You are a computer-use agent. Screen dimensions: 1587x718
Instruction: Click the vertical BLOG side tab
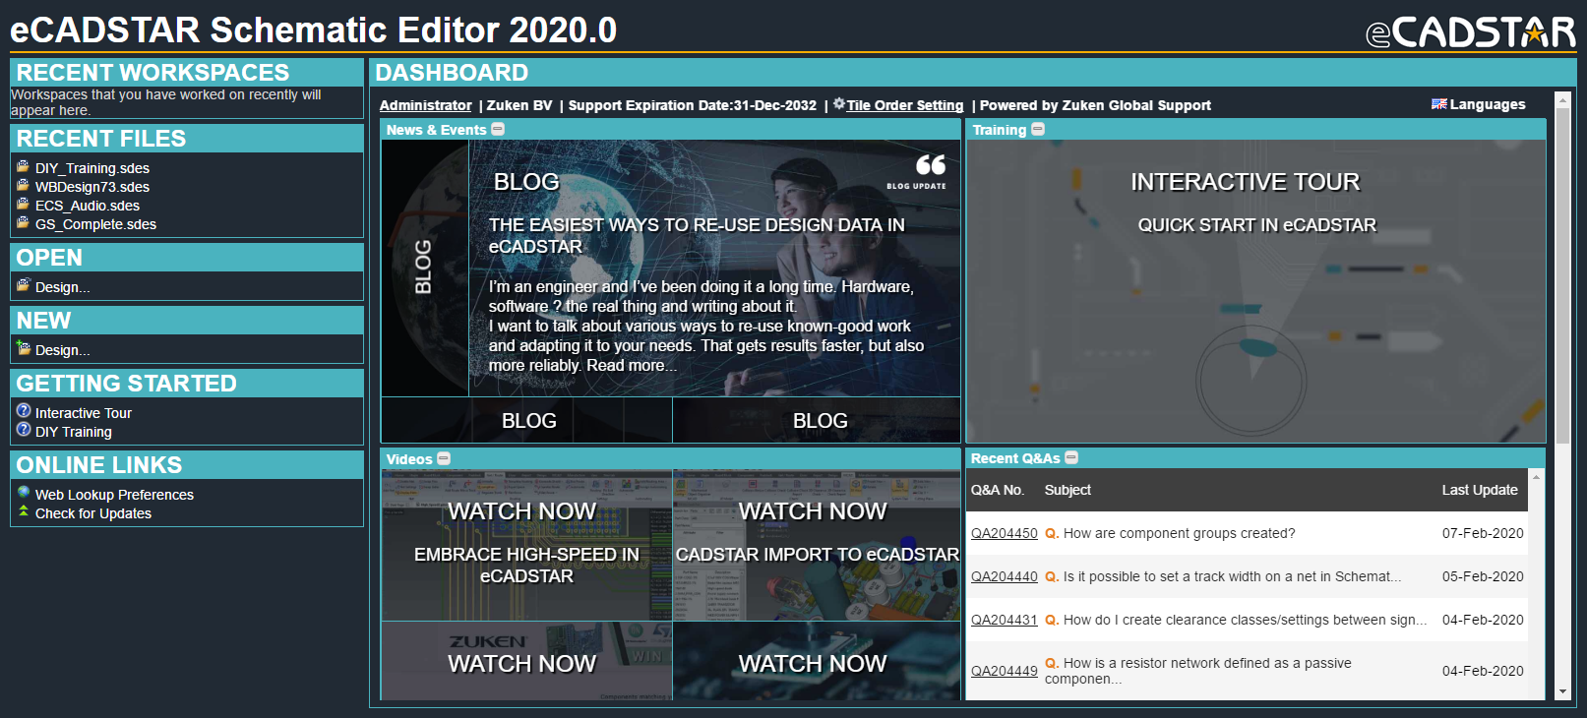[424, 268]
